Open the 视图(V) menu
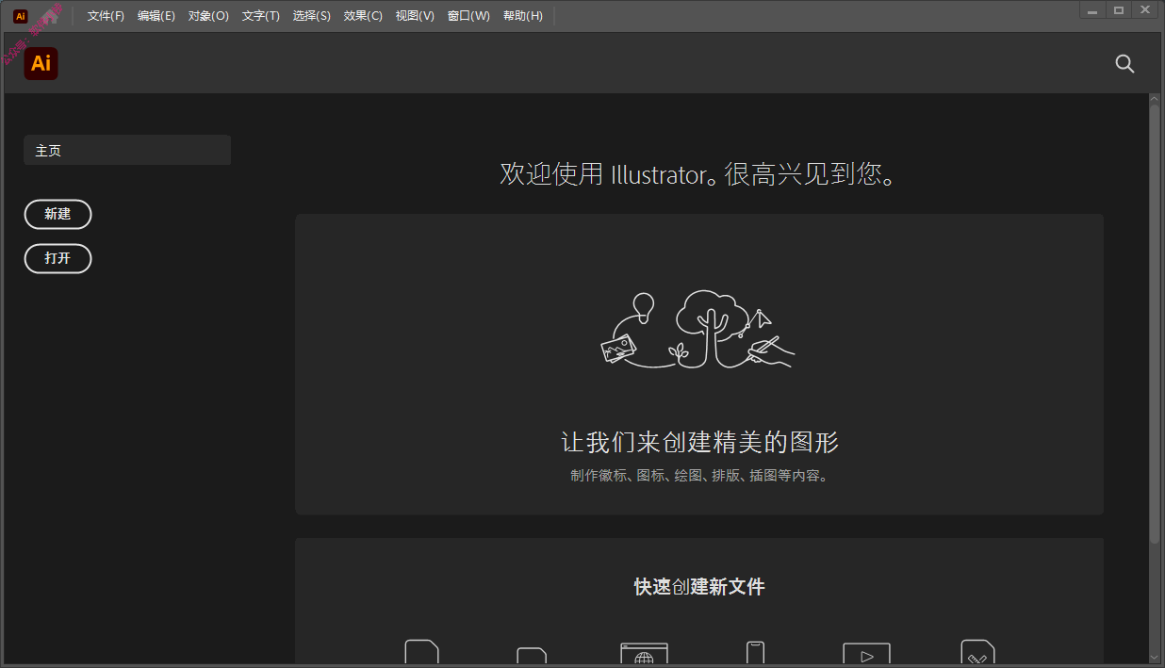 [415, 16]
